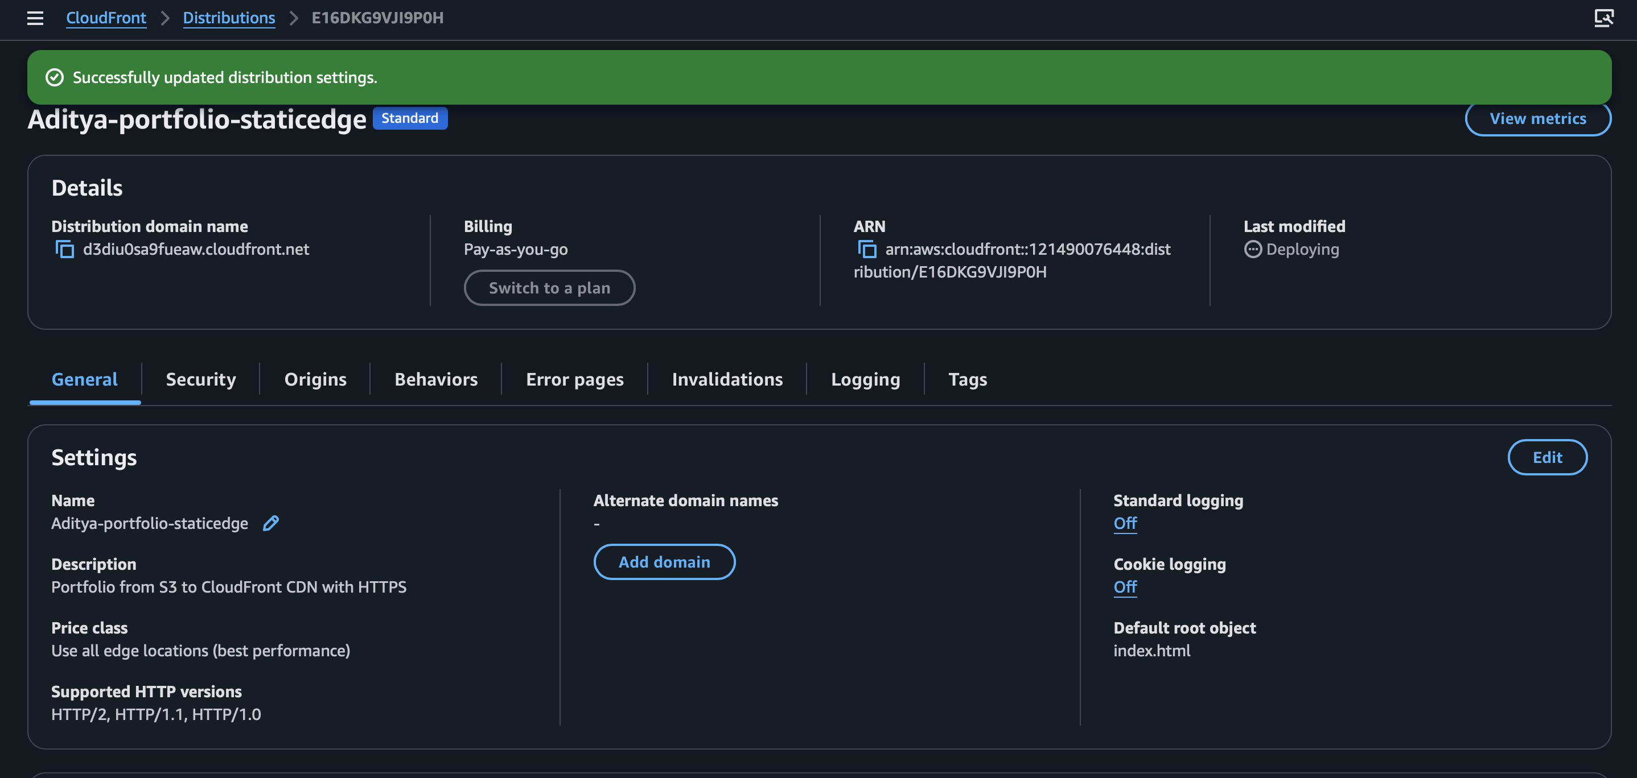Navigate to the Distributions breadcrumb
The height and width of the screenshot is (778, 1637).
click(229, 18)
